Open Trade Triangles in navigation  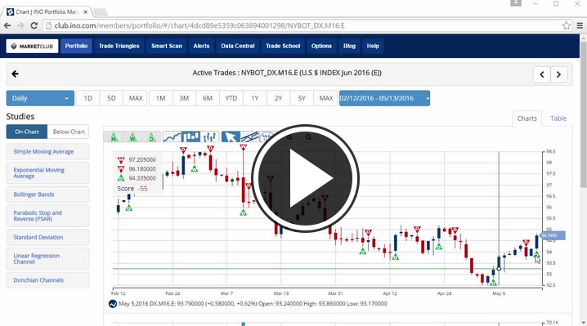[119, 46]
